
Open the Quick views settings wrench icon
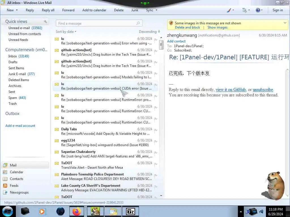coord(45,21)
